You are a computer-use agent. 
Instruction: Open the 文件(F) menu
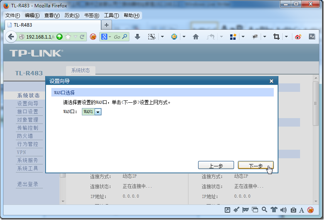(13, 15)
